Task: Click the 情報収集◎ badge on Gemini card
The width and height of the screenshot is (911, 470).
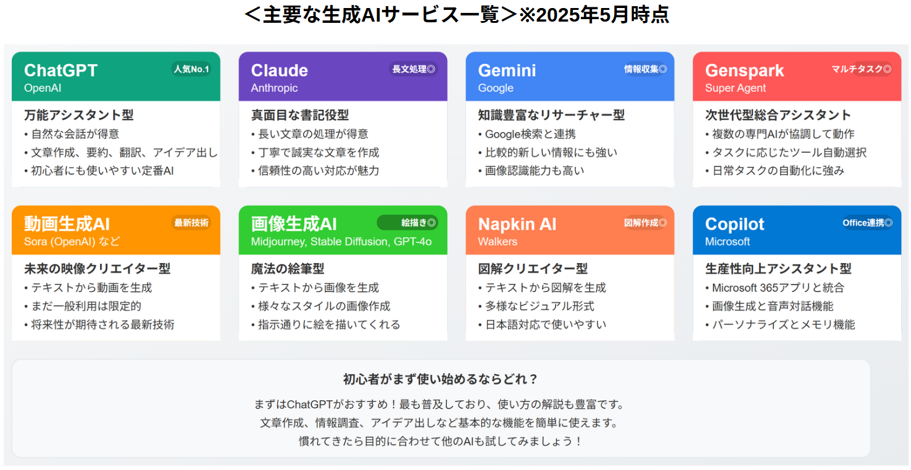Action: coord(645,69)
